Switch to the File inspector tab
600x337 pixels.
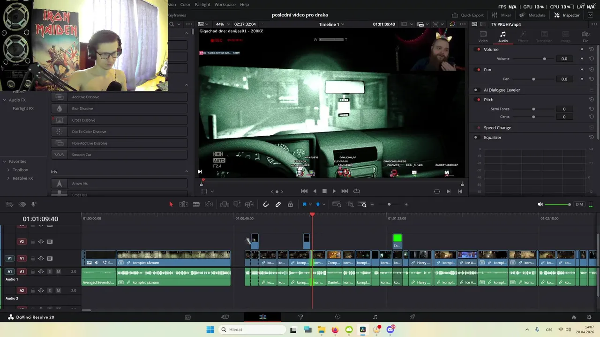585,37
